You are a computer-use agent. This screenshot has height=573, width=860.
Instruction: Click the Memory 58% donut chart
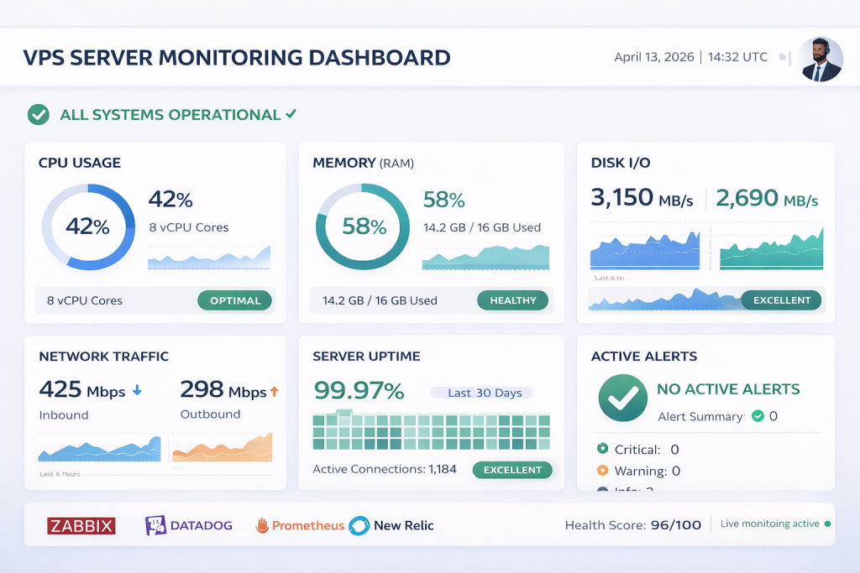(363, 227)
